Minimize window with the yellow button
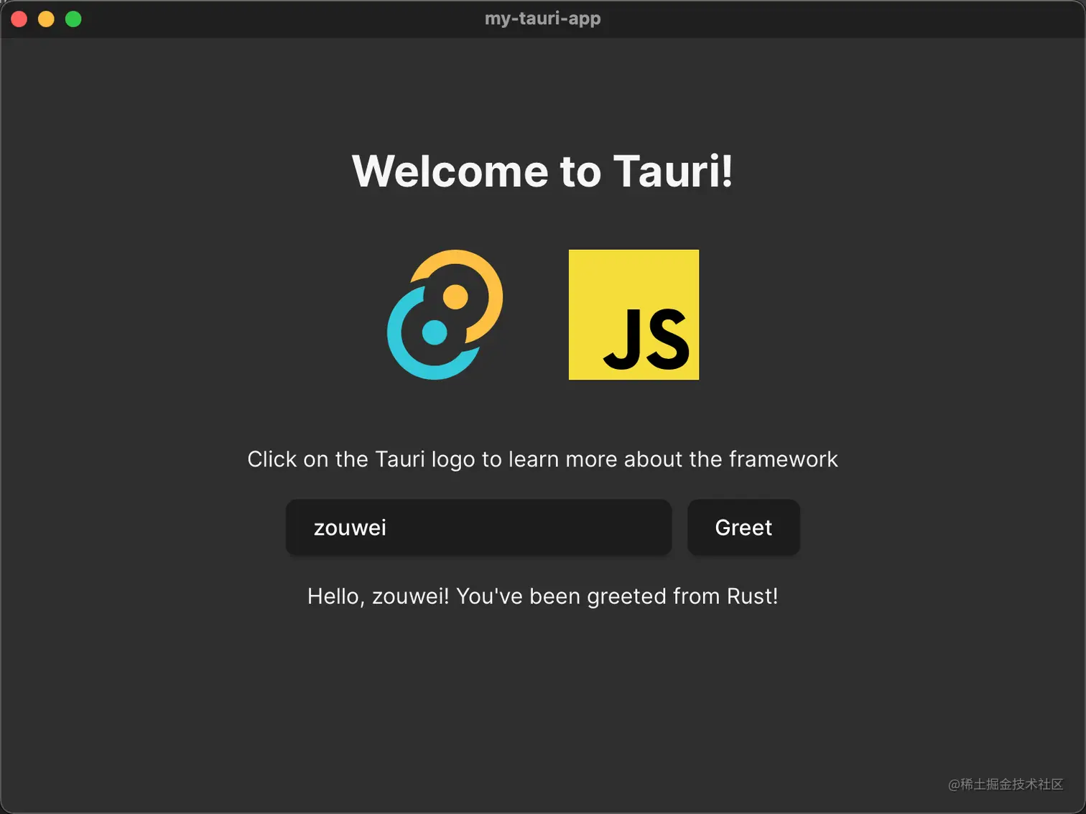The image size is (1086, 814). (46, 19)
